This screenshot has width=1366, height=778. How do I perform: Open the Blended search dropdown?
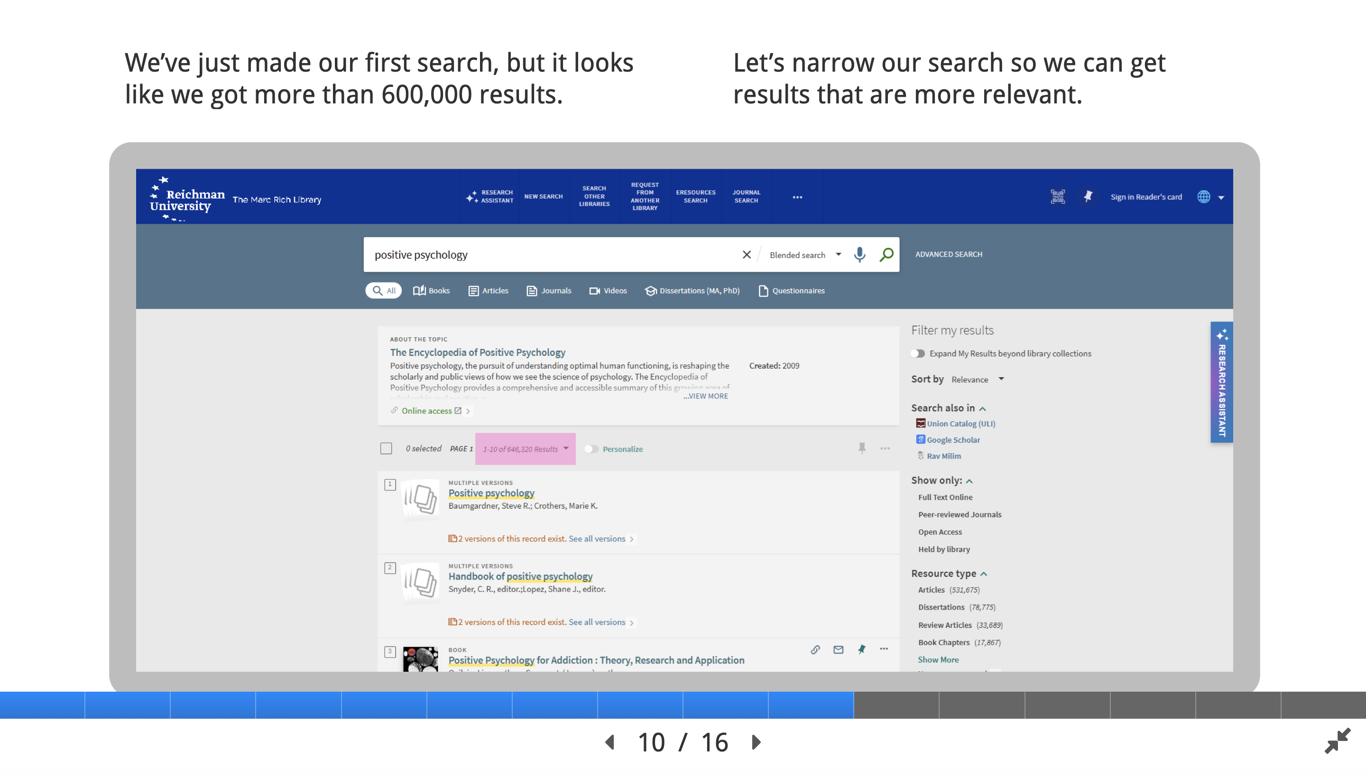coord(804,255)
